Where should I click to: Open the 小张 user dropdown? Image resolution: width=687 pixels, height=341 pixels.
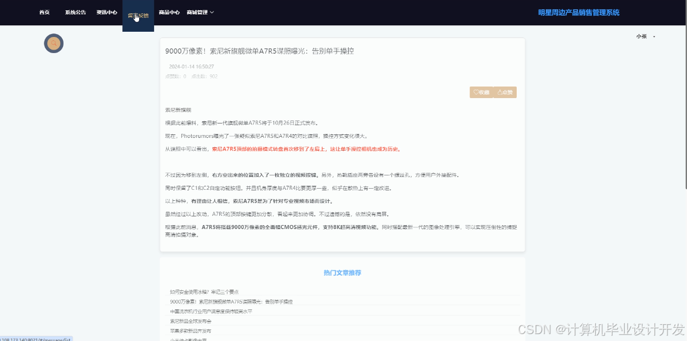pyautogui.click(x=646, y=37)
